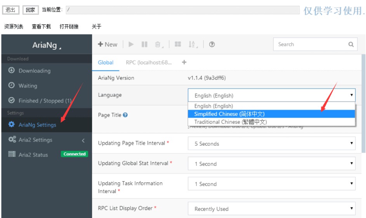Image resolution: width=366 pixels, height=218 pixels.
Task: Choose Traditional Chinese (繁體中文) option
Action: 271,122
